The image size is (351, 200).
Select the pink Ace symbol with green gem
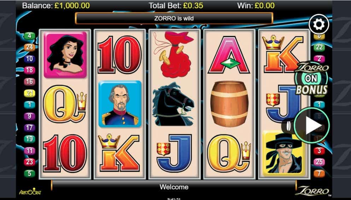[x=229, y=55]
